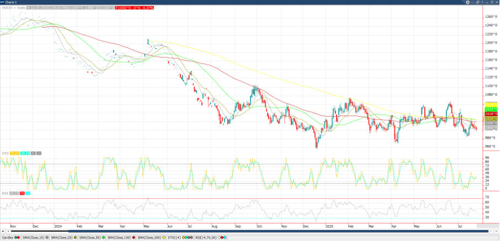Viewport: 500px width, 241px height.
Task: Click the olive SMA(Close,20) color dot
Action: [x=75, y=238]
